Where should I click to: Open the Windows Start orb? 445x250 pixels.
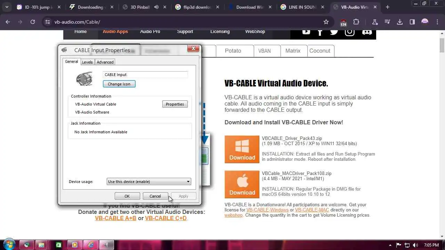coord(9,244)
